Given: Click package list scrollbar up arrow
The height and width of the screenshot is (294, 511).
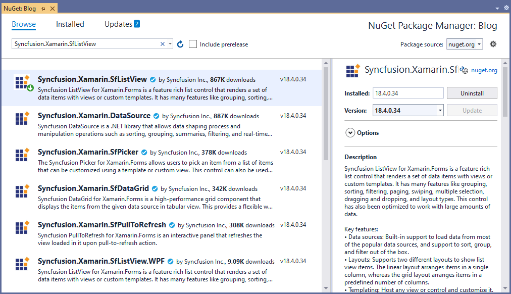Looking at the screenshot, I should click(326, 63).
